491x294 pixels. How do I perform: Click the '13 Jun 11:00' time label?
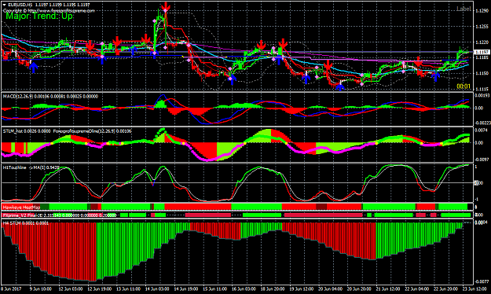tap(128, 288)
